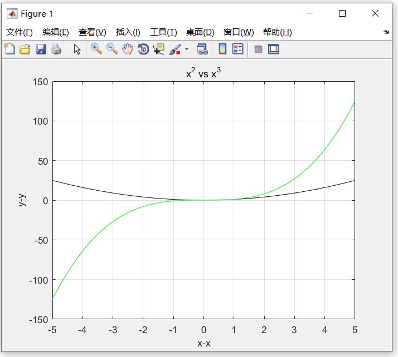Insert a legend via toolbar icon
398x357 pixels.
tap(238, 49)
